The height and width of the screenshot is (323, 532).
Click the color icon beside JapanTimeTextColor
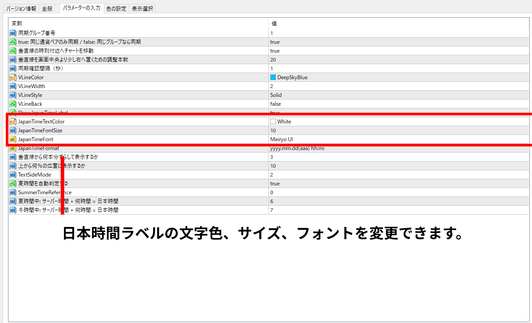(12, 122)
